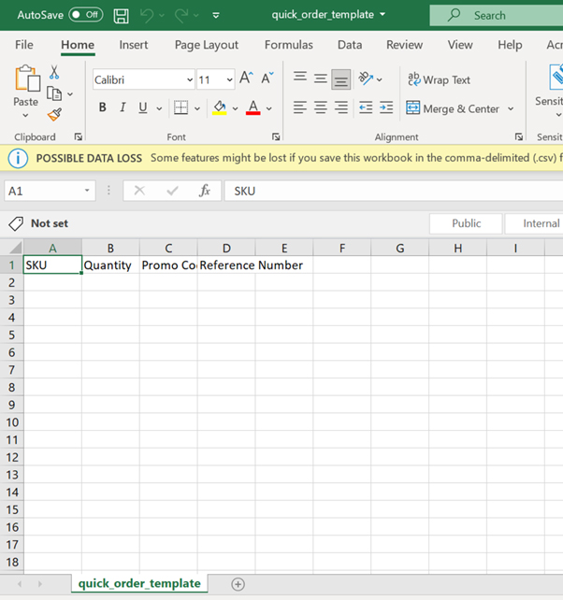Click the Save floppy disk icon
The height and width of the screenshot is (600, 563).
pos(121,16)
